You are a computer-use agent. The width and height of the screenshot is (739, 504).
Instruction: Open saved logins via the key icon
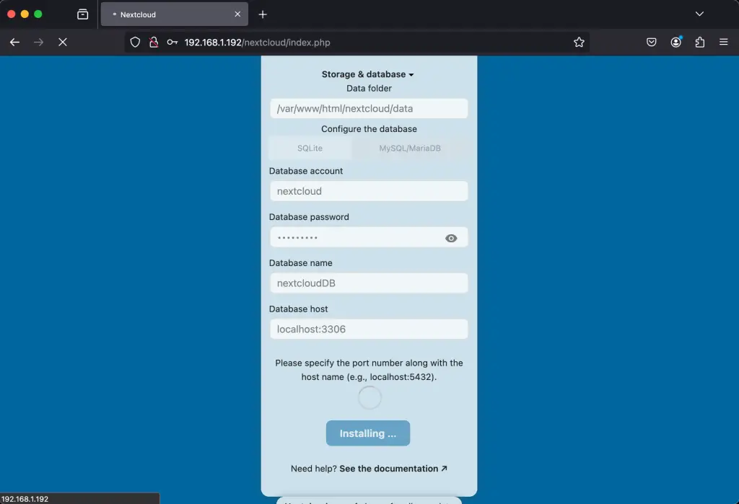[171, 42]
